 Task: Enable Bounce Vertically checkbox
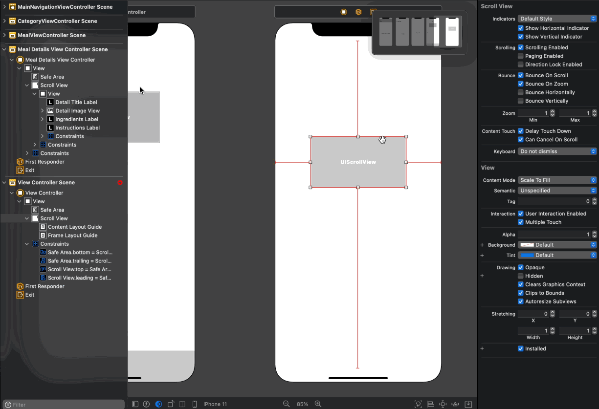[520, 101]
